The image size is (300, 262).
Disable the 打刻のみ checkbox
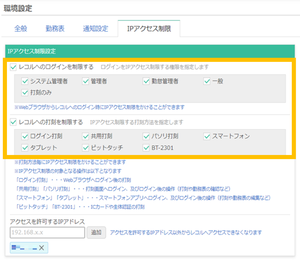25,93
